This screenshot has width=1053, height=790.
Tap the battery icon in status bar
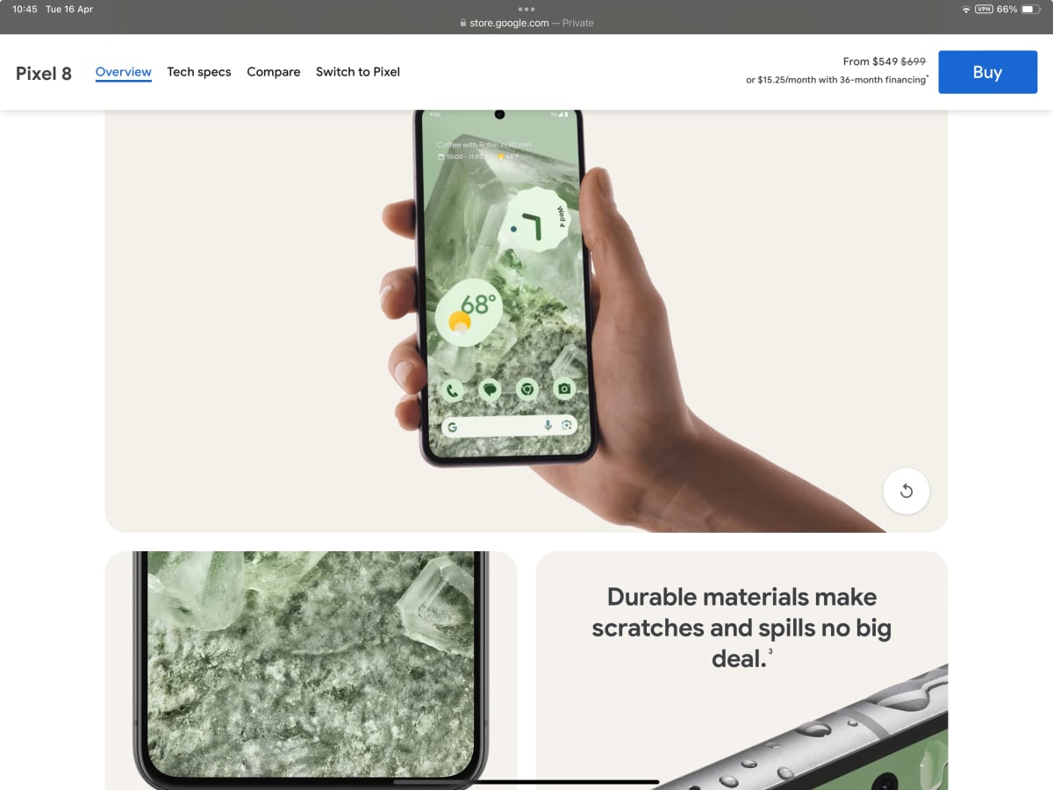(x=1031, y=9)
